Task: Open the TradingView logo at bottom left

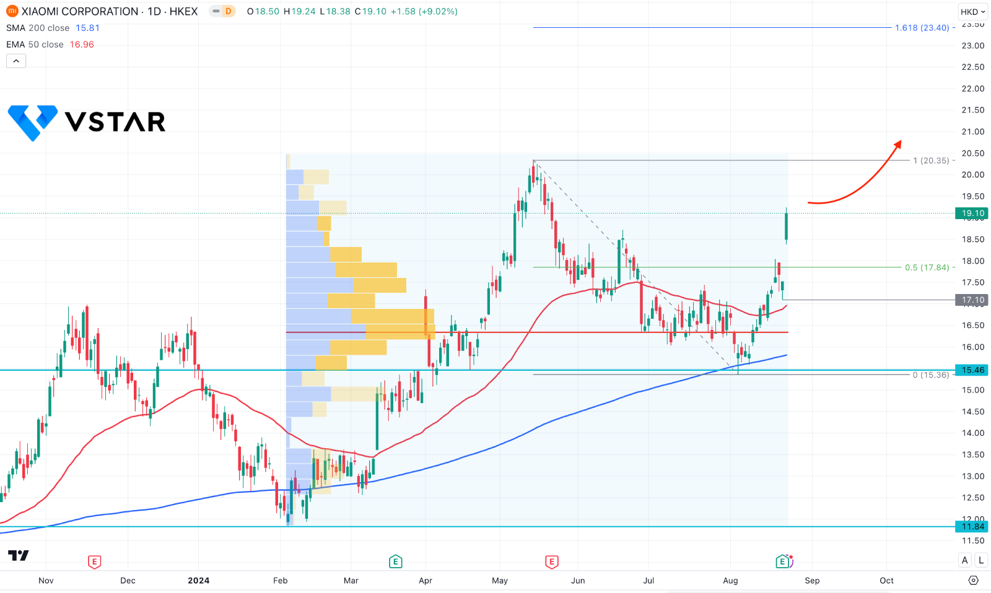Action: [19, 555]
